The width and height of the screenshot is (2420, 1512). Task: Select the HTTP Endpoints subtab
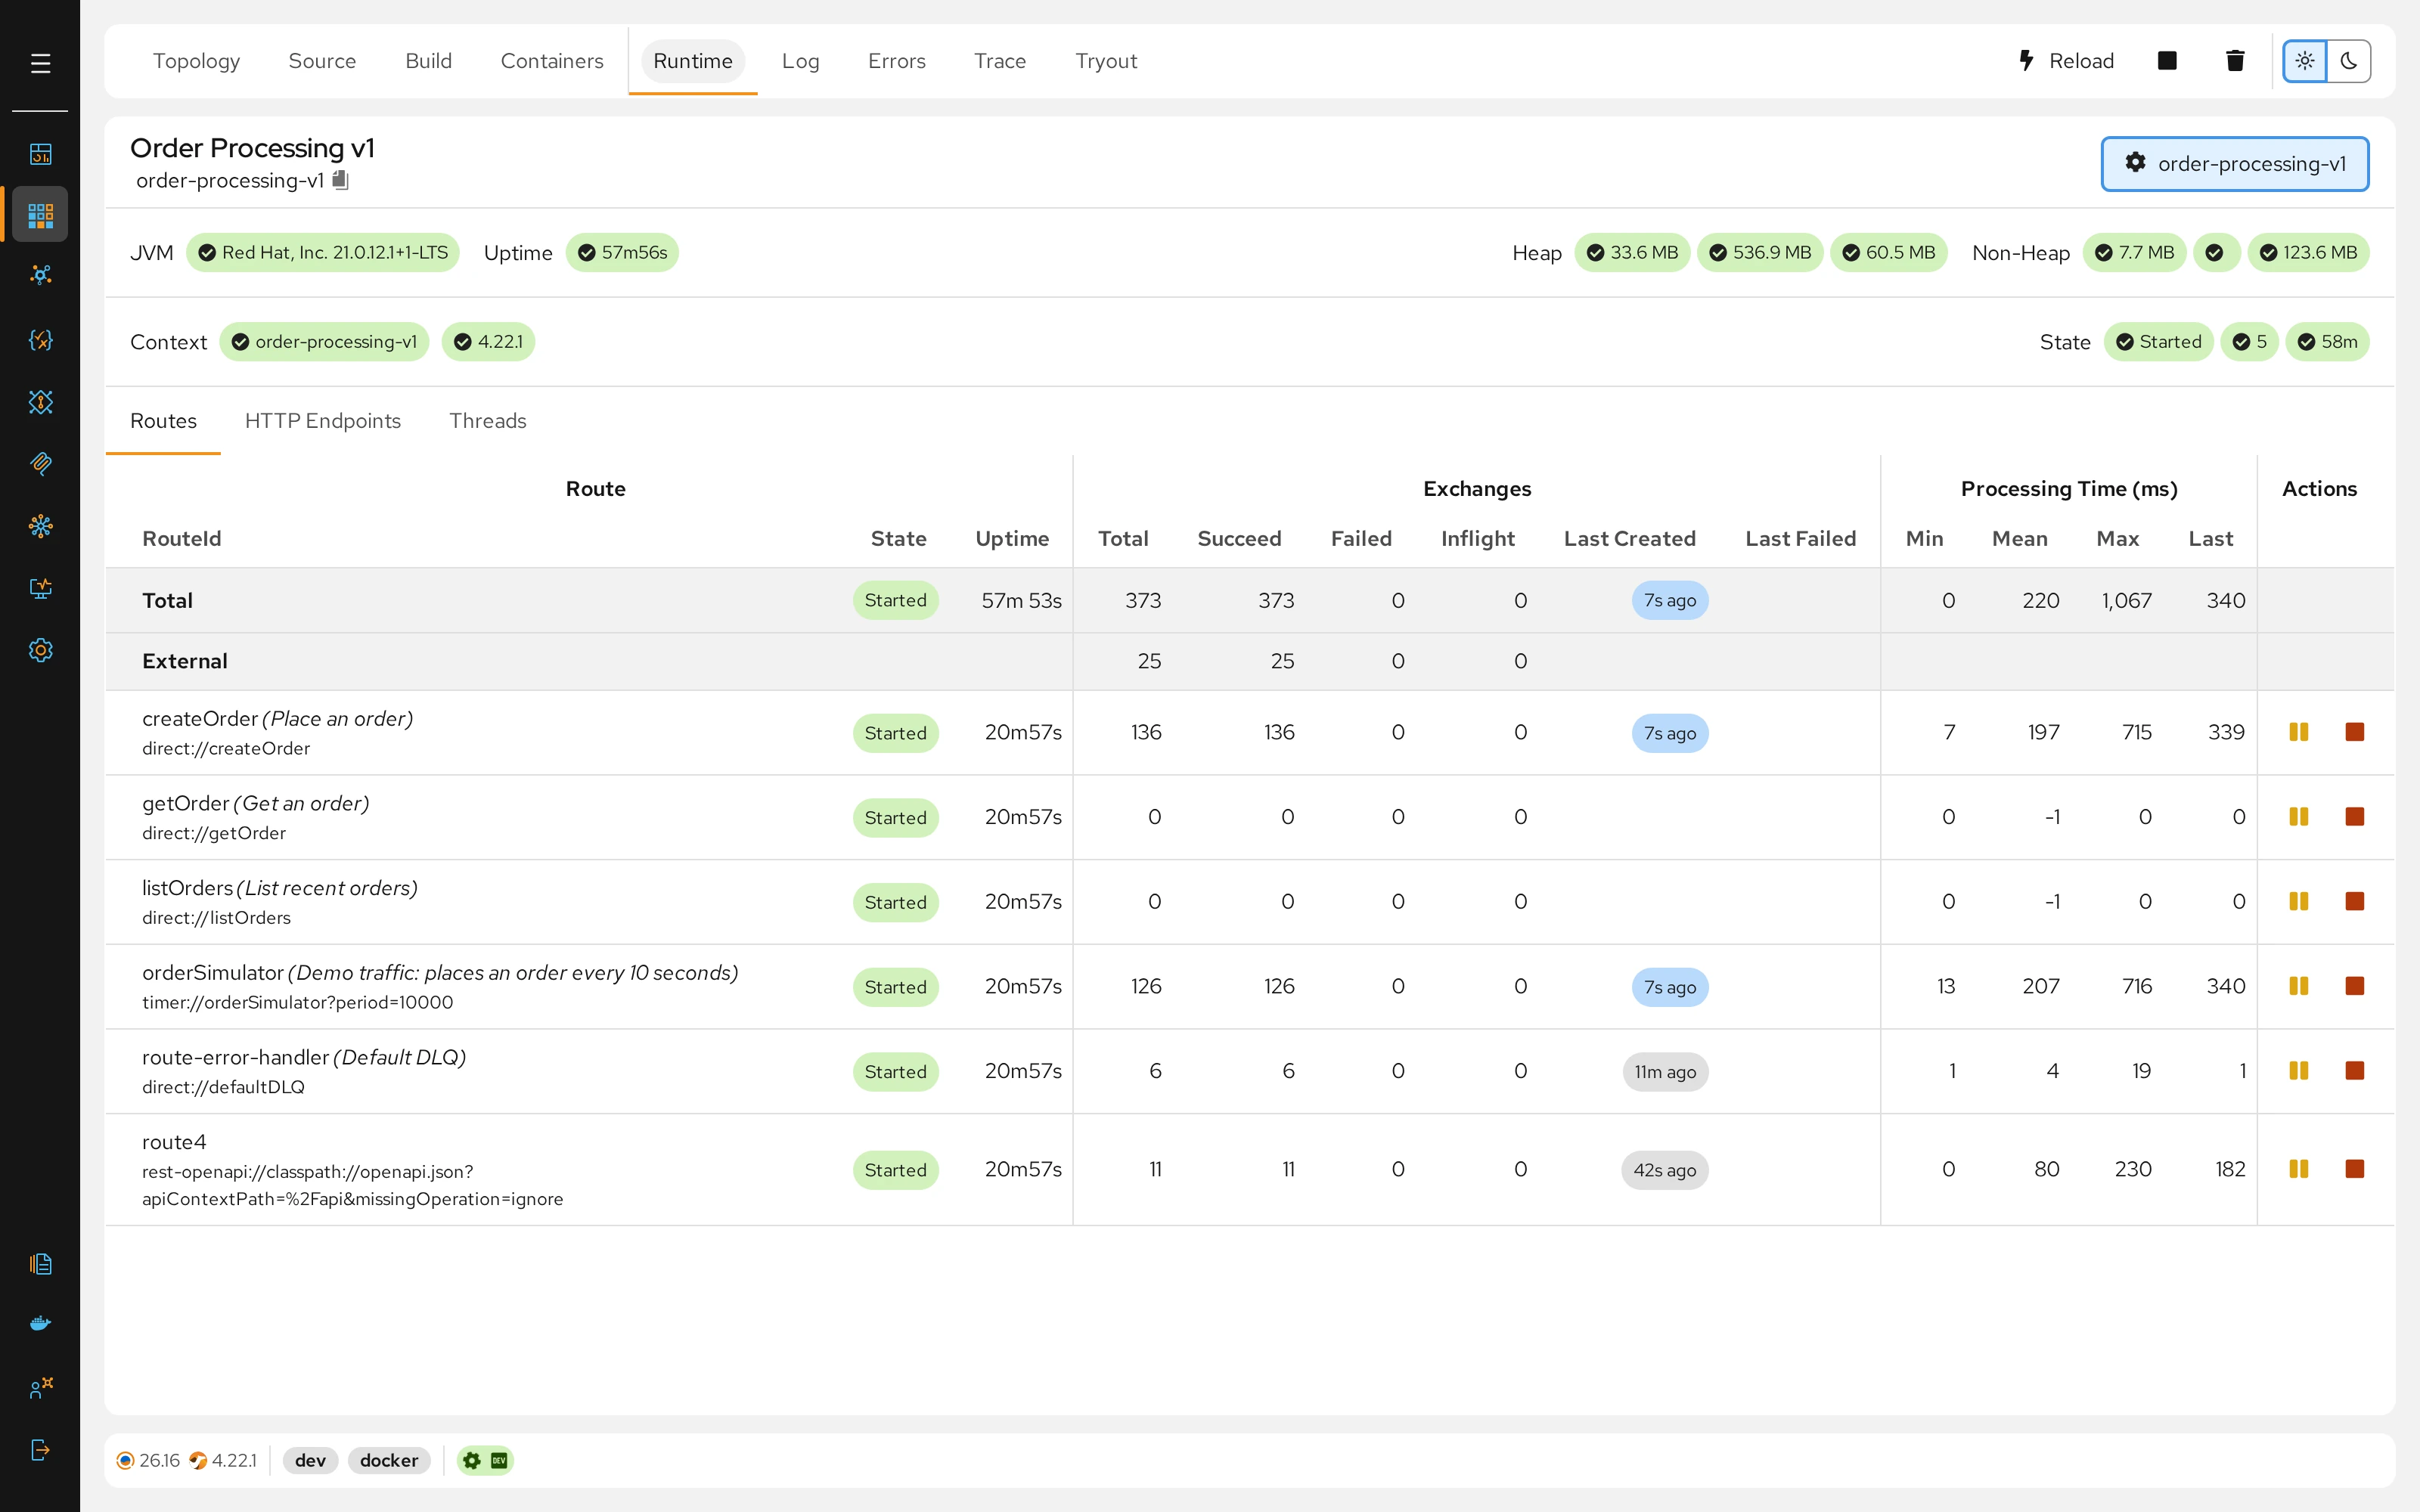pyautogui.click(x=322, y=421)
